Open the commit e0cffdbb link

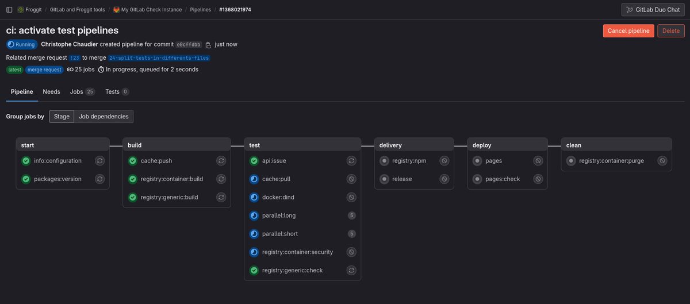coord(189,44)
